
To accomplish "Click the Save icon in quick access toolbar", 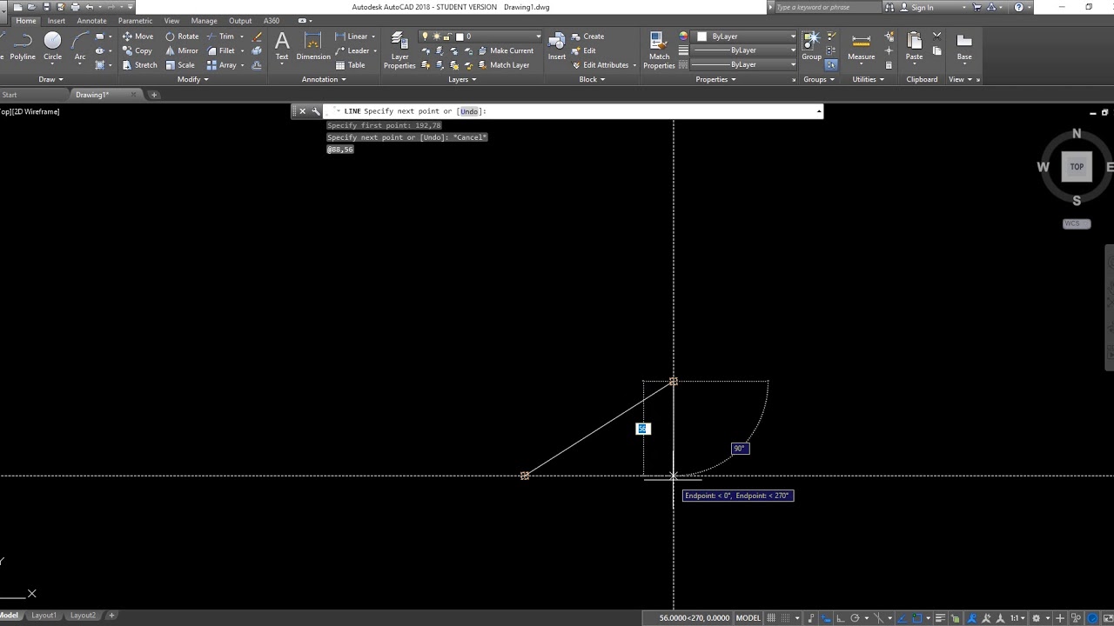I will pos(47,7).
